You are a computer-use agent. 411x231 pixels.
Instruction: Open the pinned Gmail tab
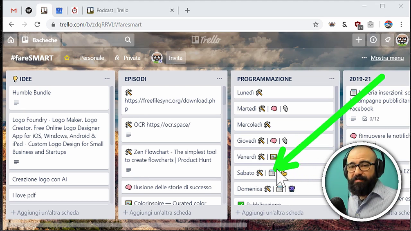[x=13, y=11]
